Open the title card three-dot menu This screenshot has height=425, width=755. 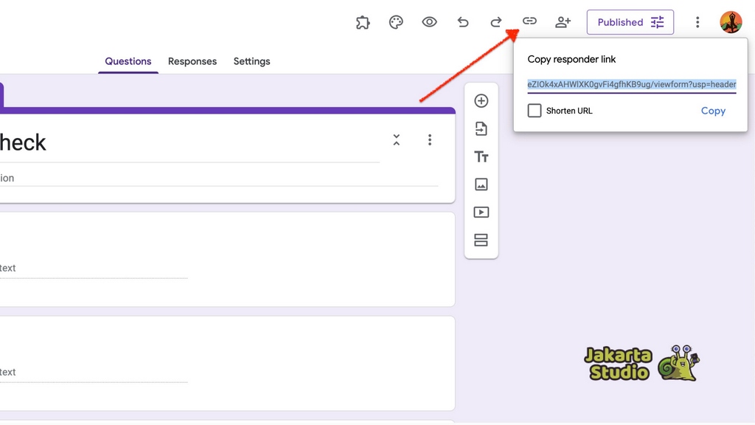pos(430,140)
